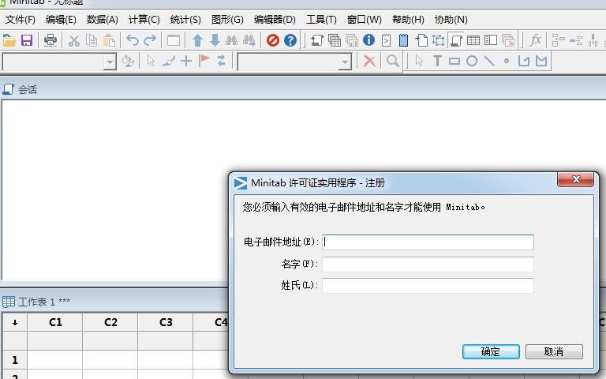Click the 电子邮件地址(E) input field
The width and height of the screenshot is (606, 379).
[x=428, y=242]
